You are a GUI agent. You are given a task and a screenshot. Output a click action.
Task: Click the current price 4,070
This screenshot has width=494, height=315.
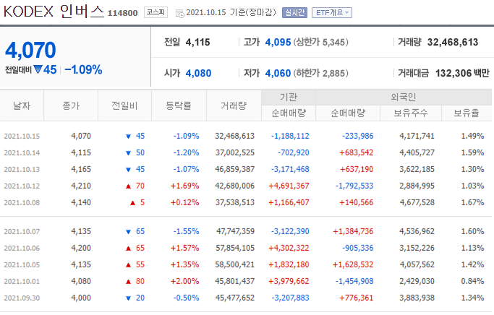click(x=30, y=50)
